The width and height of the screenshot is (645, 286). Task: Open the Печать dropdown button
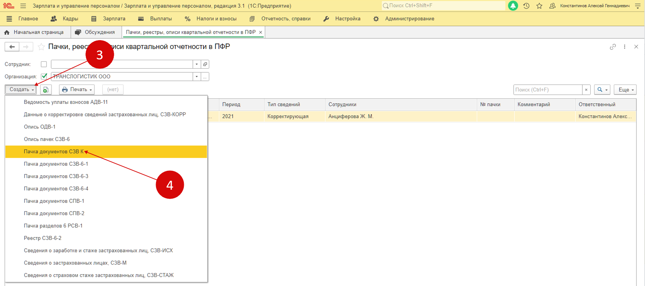point(77,89)
